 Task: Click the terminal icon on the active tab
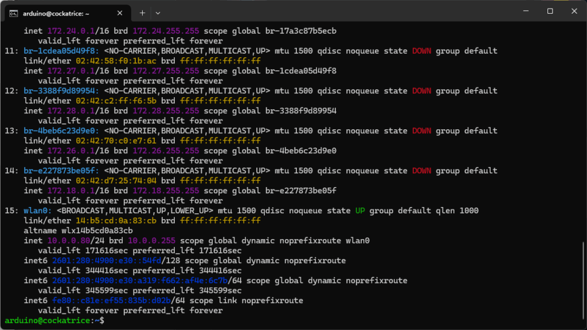click(x=13, y=12)
